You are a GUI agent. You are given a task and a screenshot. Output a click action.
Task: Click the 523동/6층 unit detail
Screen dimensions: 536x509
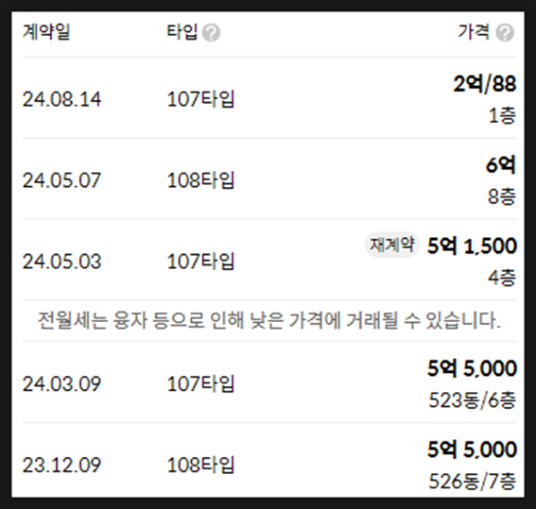(472, 400)
